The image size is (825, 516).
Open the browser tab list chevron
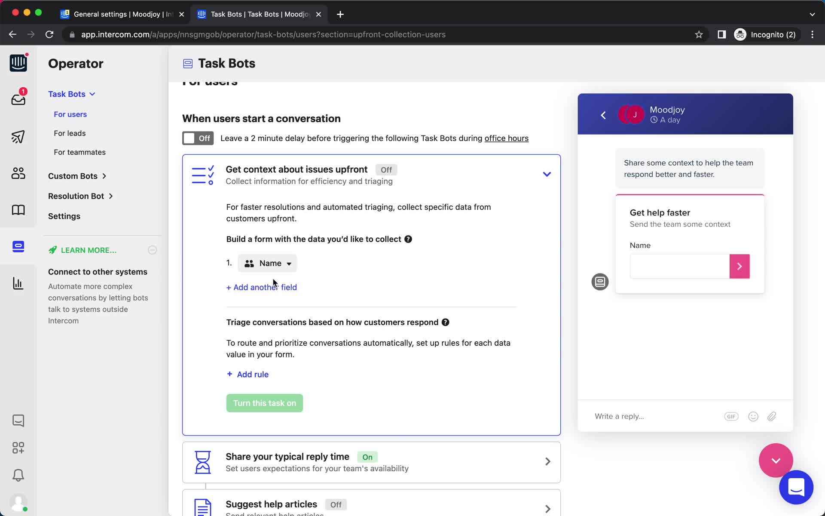812,14
